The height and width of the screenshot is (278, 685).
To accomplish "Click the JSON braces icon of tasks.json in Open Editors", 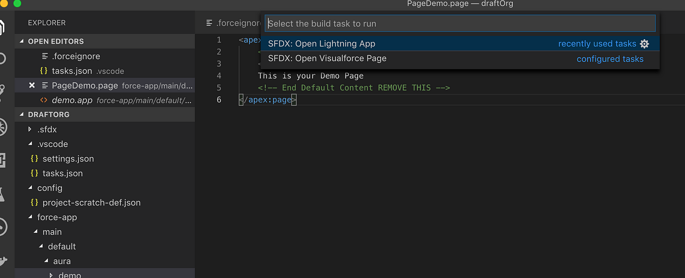I will [x=44, y=71].
